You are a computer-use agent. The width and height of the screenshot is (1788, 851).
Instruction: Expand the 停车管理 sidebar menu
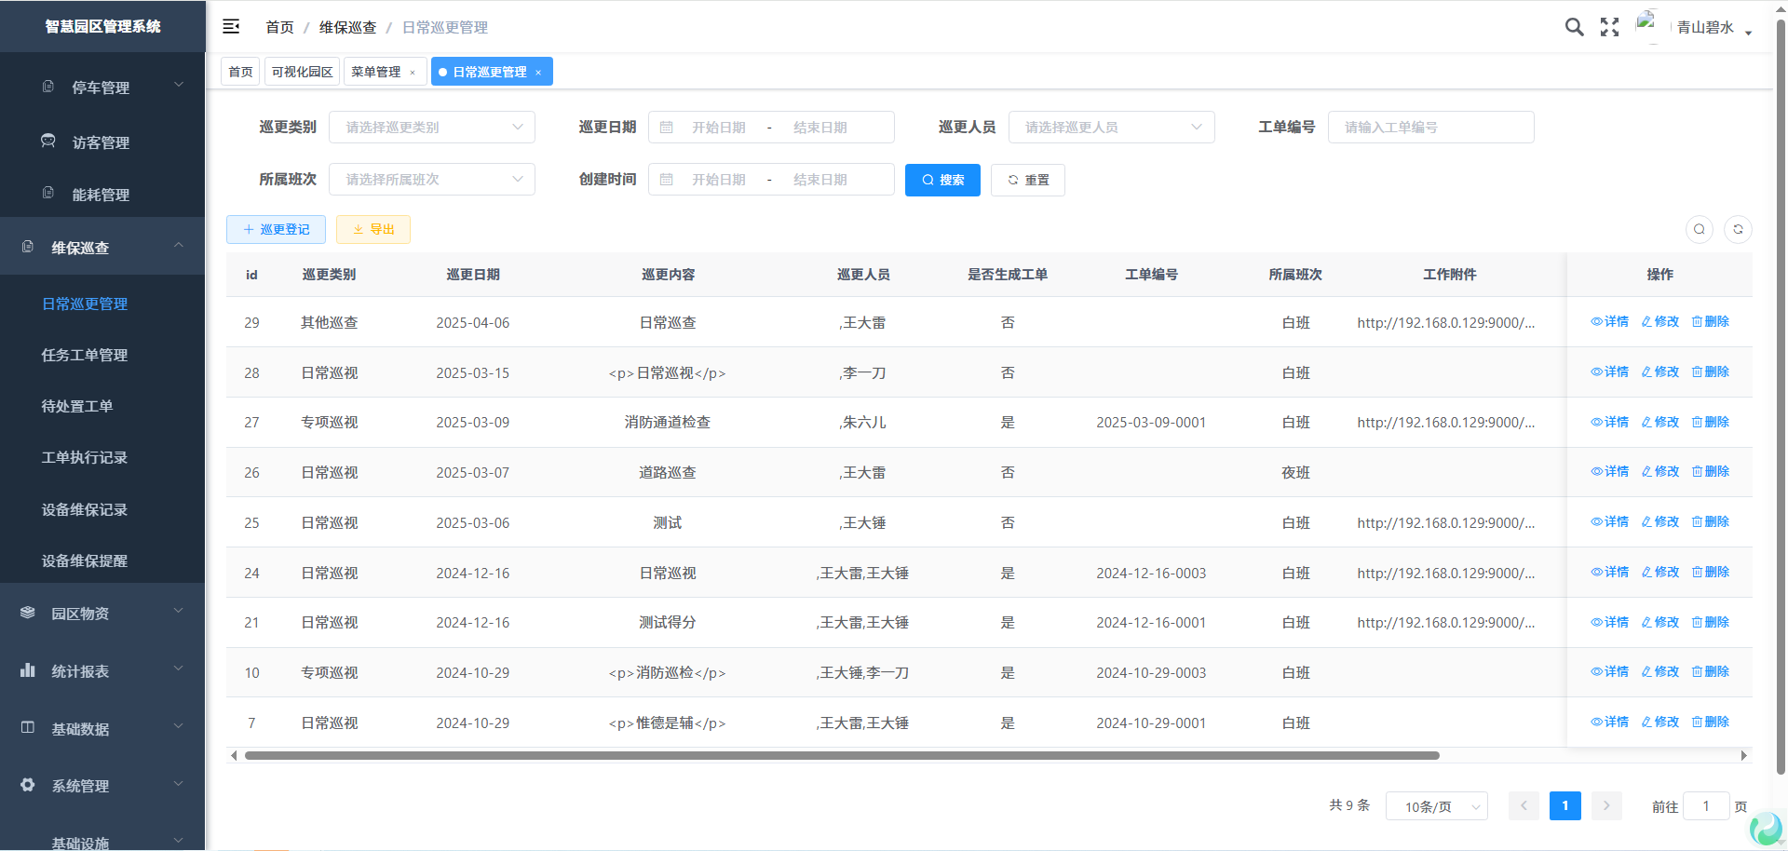tap(102, 88)
